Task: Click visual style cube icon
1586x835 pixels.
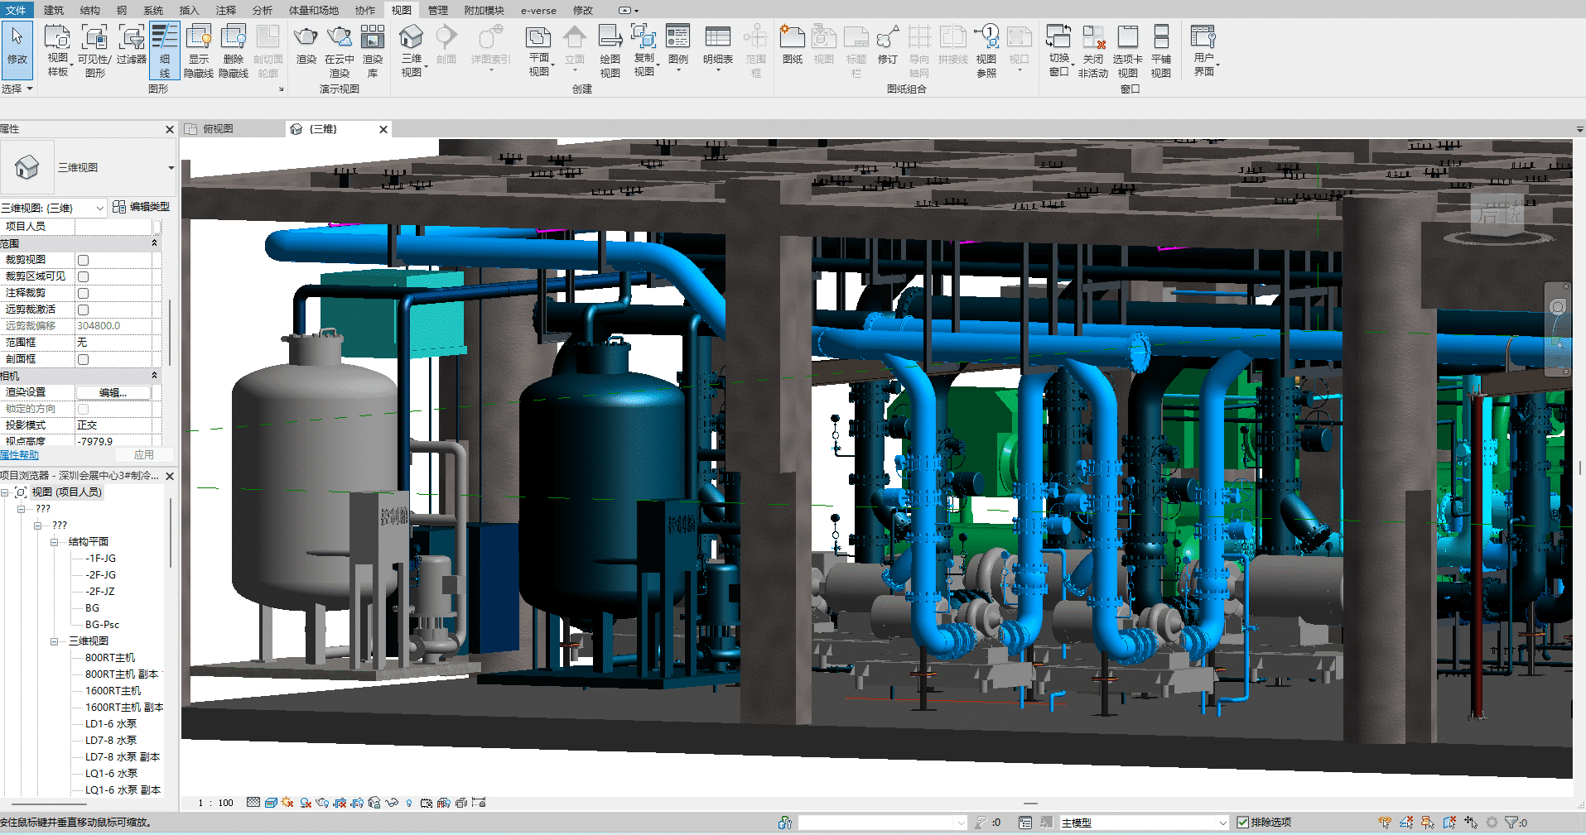Action: 271,803
